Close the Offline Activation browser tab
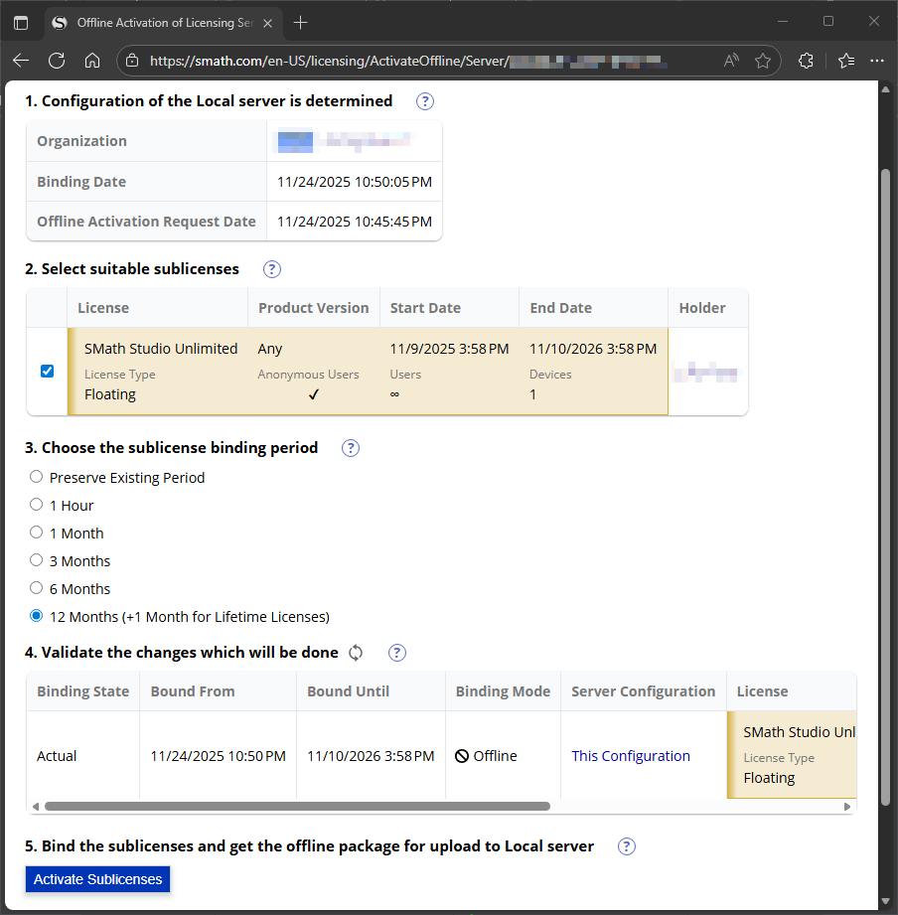Screen dimensions: 898x915 point(268,23)
